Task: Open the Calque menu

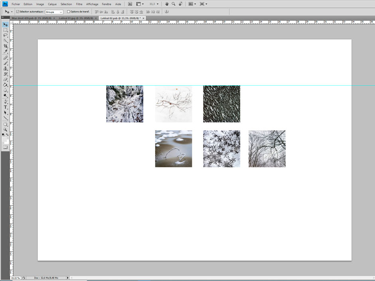Action: click(52, 4)
